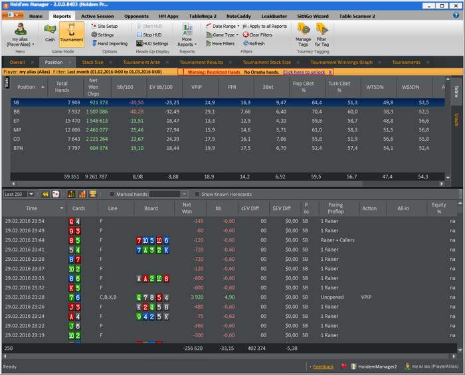Switch to Graph side view

coord(456,119)
